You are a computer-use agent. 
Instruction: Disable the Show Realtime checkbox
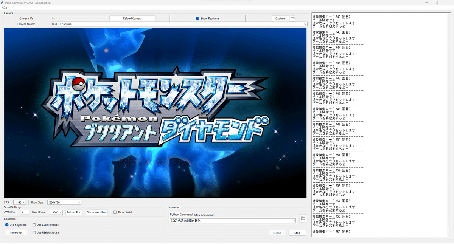(x=198, y=18)
